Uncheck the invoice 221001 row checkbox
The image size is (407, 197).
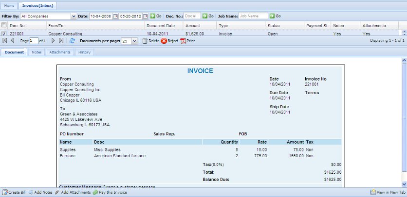tap(4, 33)
